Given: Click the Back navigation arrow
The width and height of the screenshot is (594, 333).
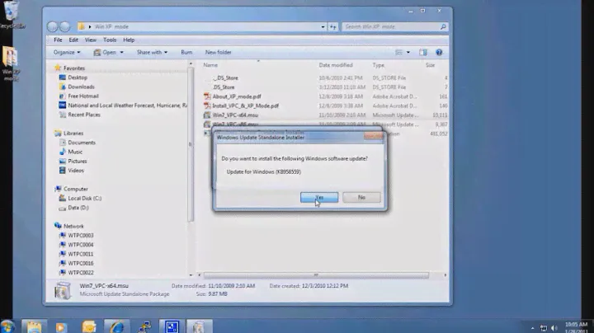Looking at the screenshot, I should pos(53,26).
